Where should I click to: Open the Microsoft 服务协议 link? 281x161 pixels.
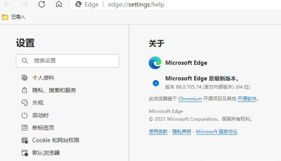[217, 131]
